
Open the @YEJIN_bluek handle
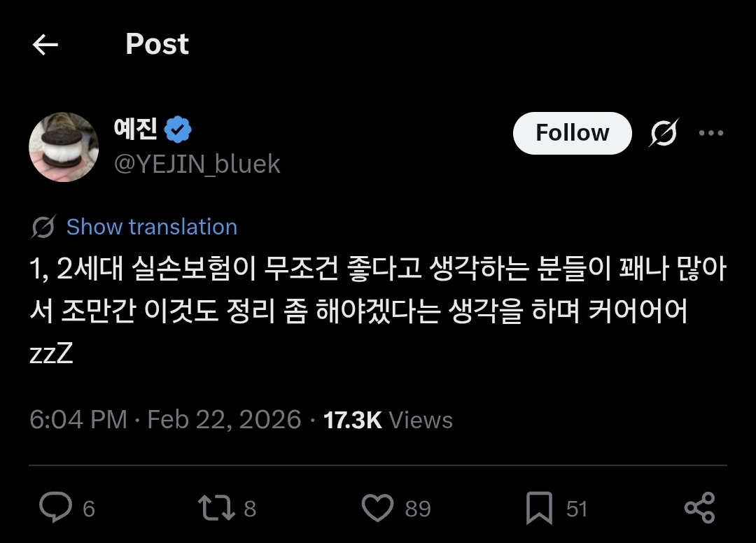click(197, 164)
